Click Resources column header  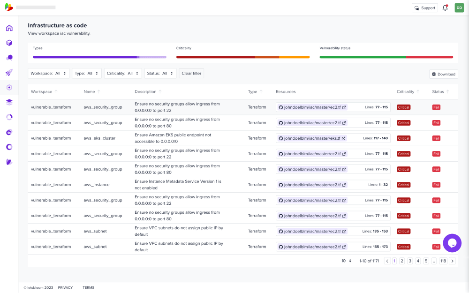coord(286,91)
